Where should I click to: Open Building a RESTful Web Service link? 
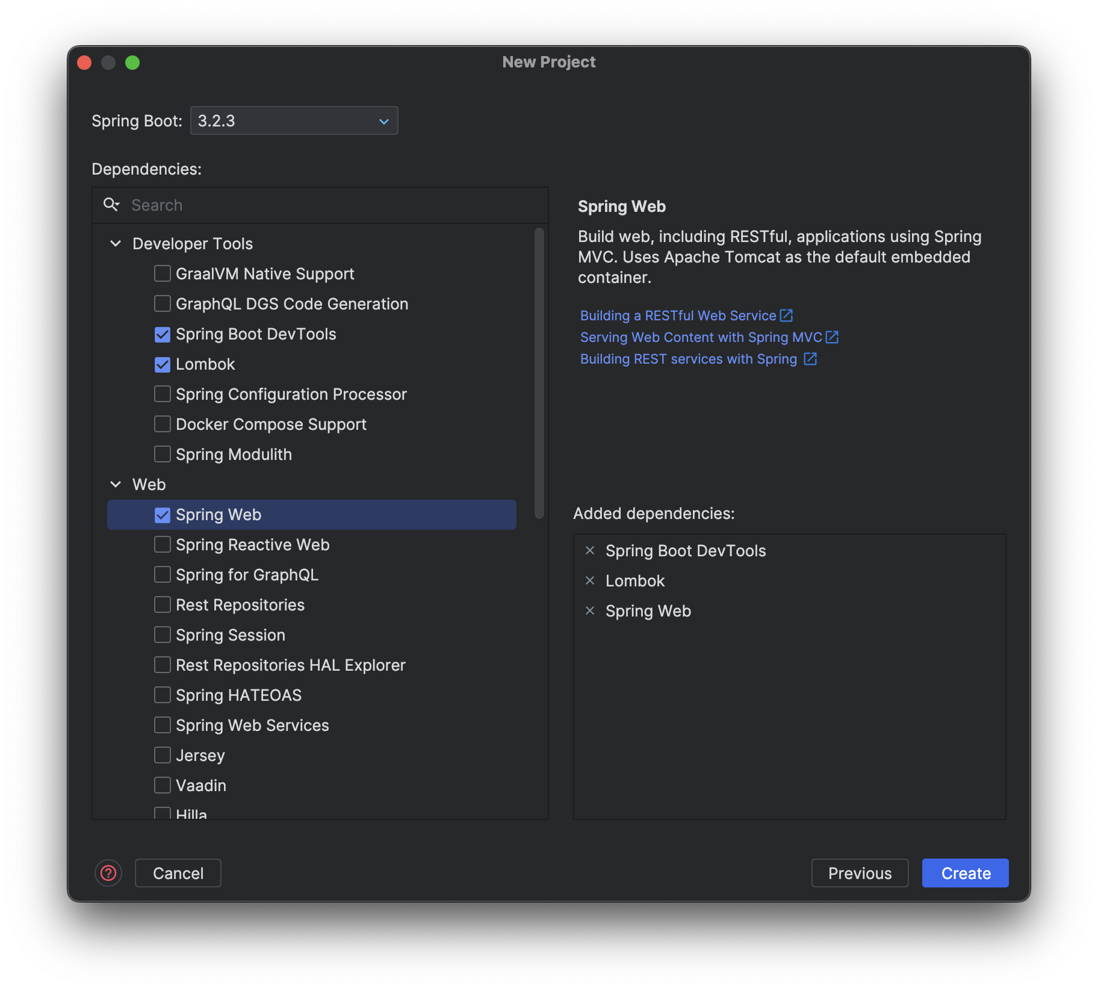pos(686,315)
